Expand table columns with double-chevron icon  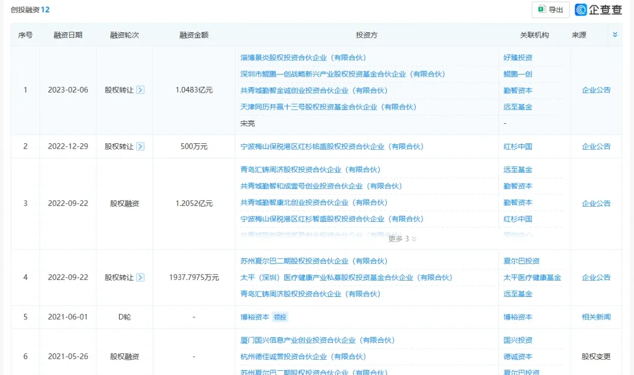pos(615,35)
